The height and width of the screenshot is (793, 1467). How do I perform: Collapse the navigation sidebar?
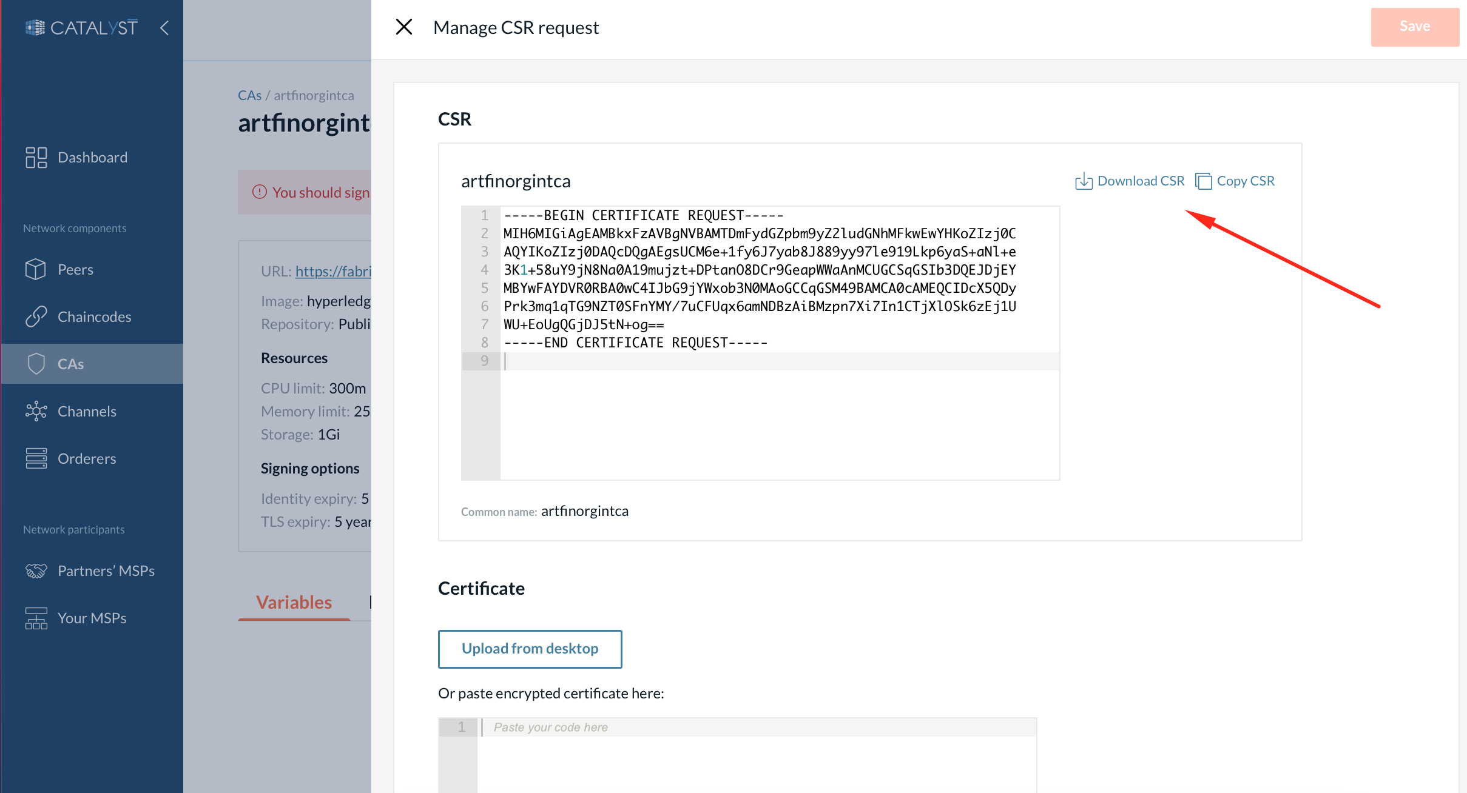[x=164, y=27]
